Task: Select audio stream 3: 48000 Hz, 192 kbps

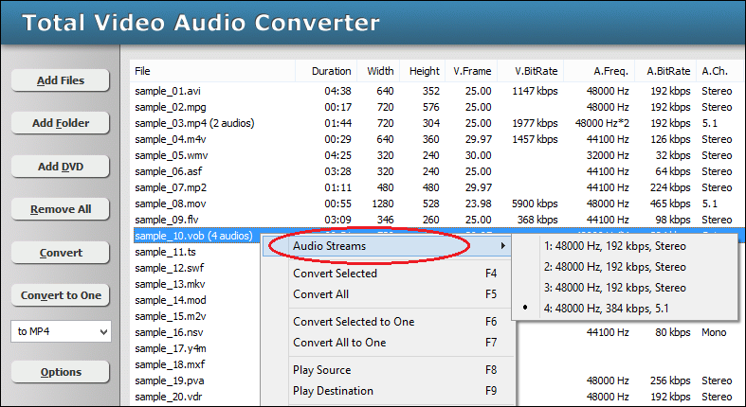Action: [615, 288]
